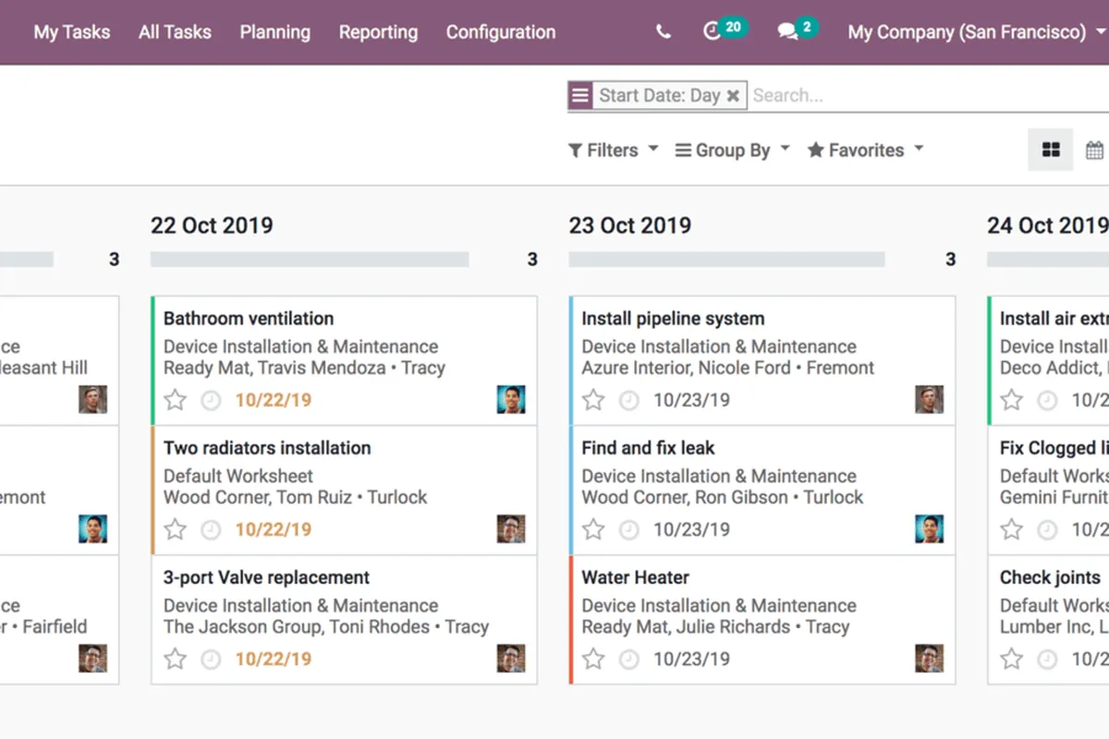This screenshot has width=1109, height=739.
Task: Open activity clock on 3-port Valve replacement
Action: click(x=212, y=659)
